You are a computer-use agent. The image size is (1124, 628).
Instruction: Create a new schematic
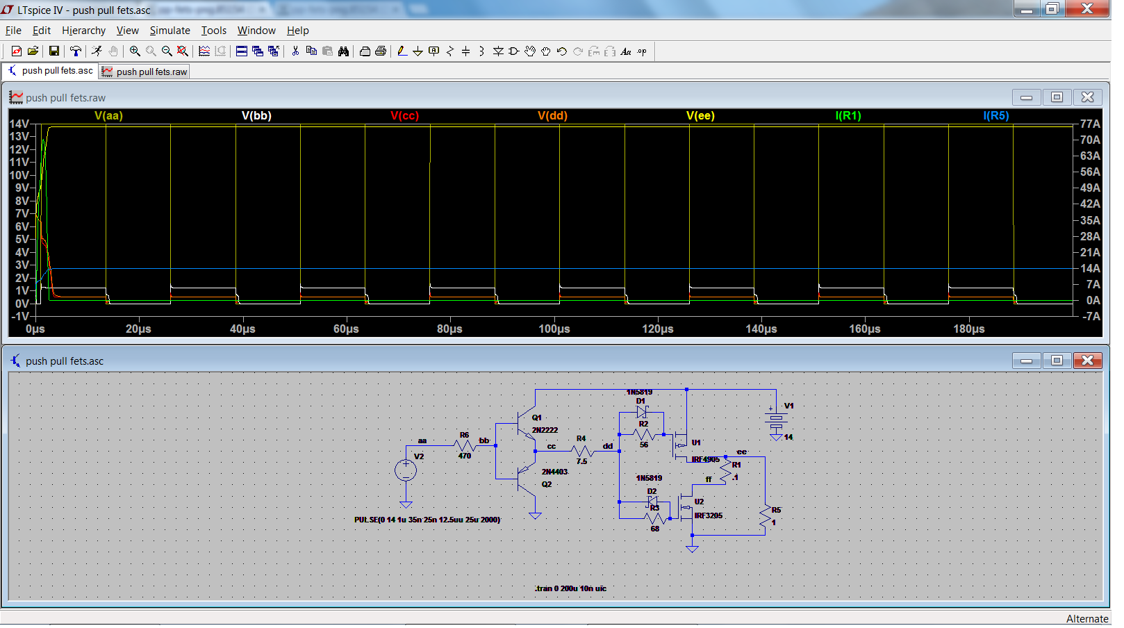coord(17,51)
